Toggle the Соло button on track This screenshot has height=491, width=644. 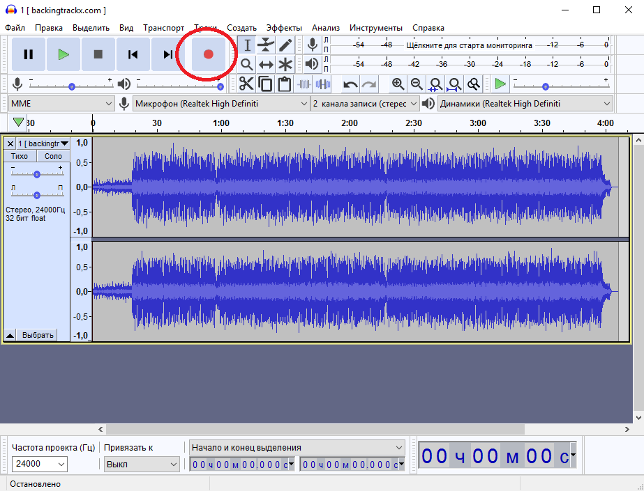coord(54,156)
